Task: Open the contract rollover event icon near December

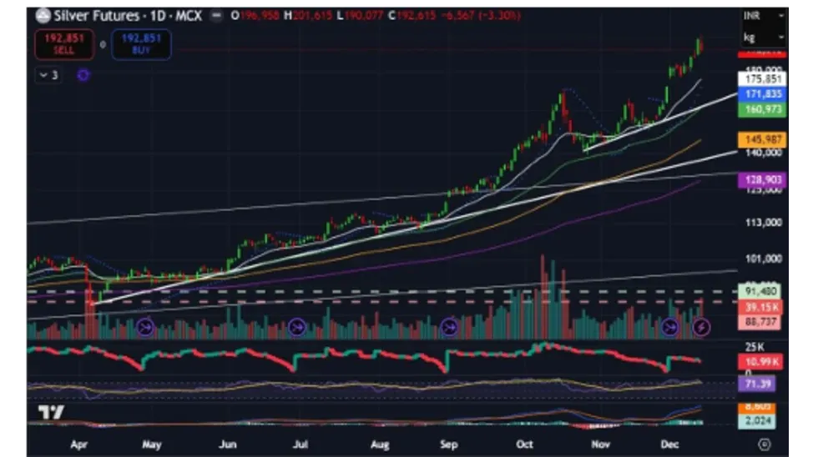Action: 670,328
